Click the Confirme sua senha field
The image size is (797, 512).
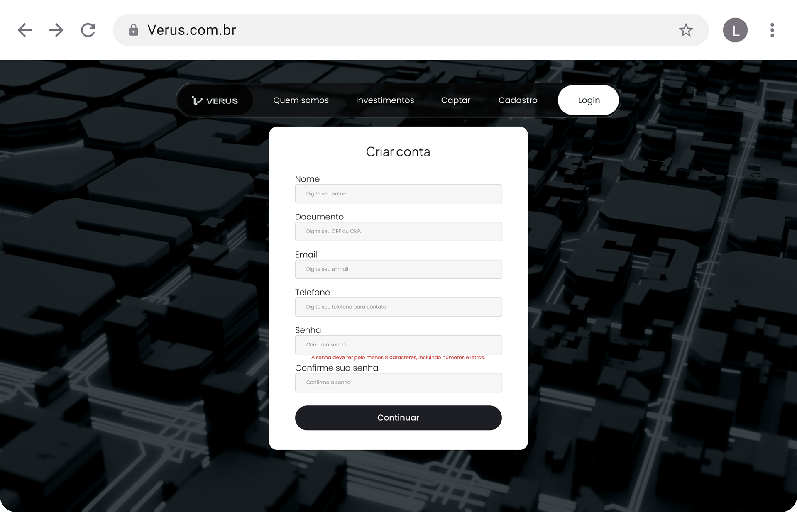[x=398, y=383]
